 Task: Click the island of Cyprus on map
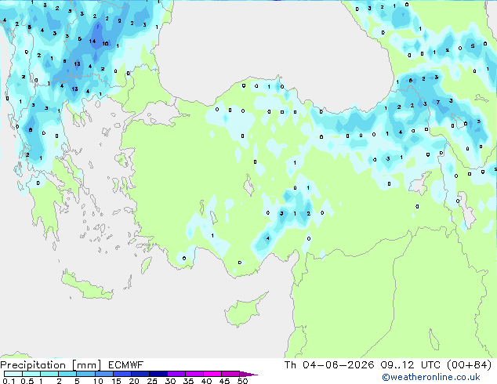[x=244, y=310]
